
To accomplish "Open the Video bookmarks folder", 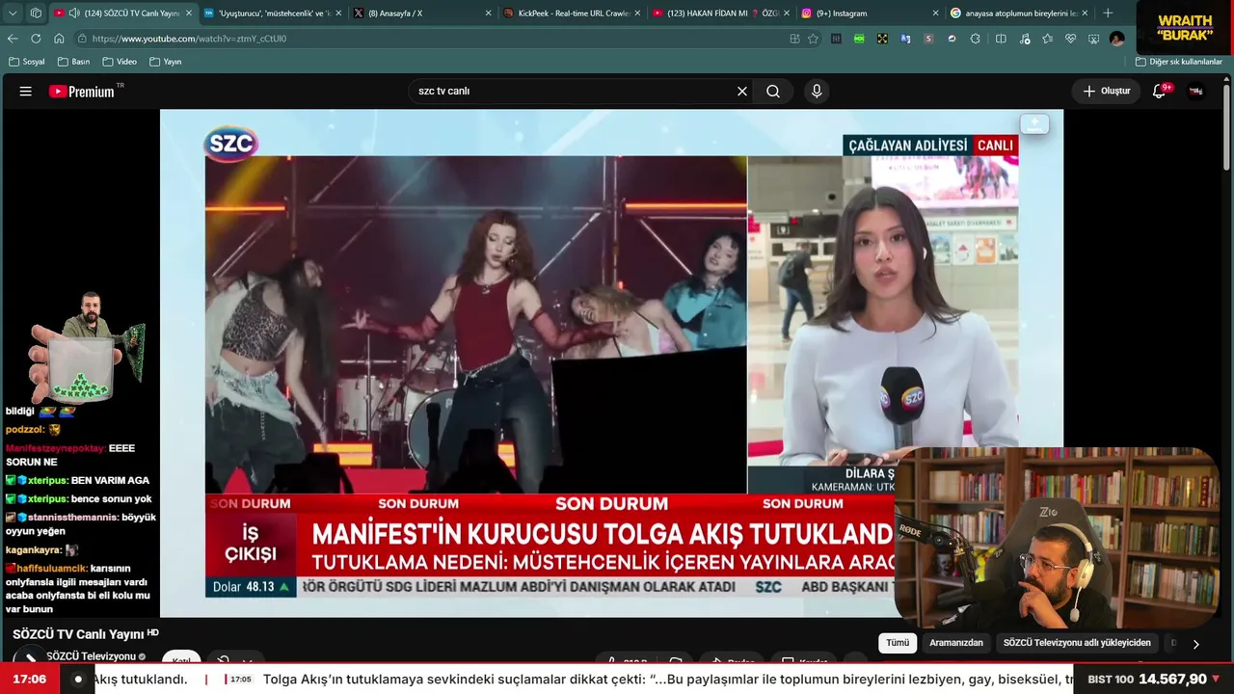I will (120, 62).
